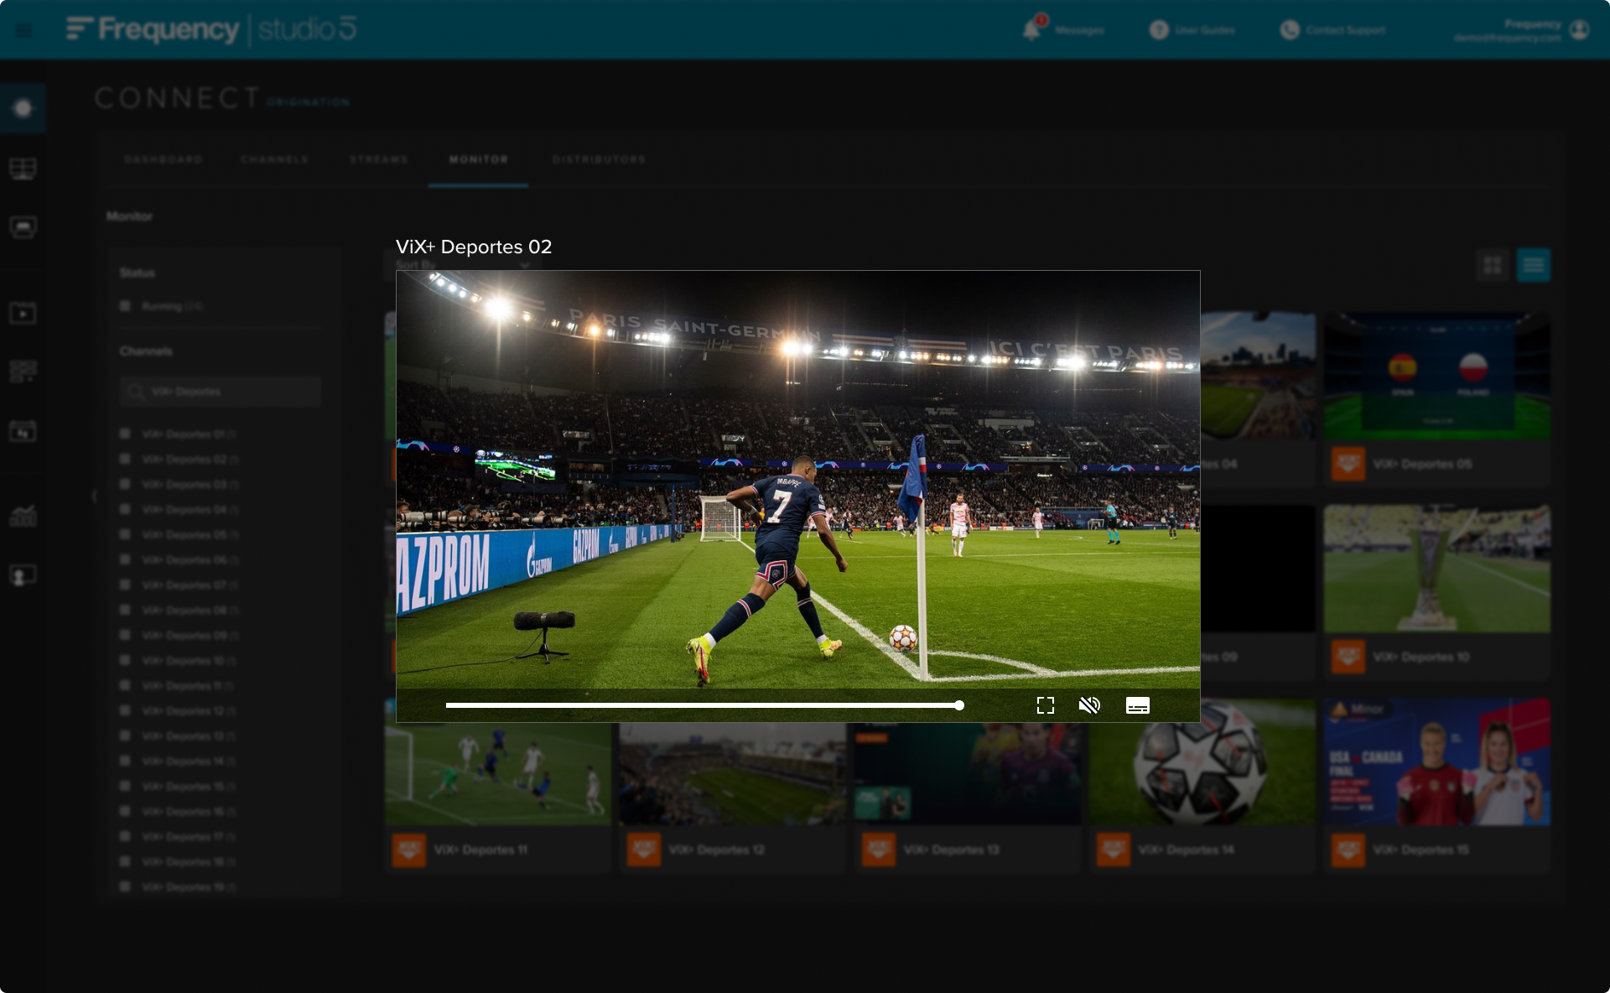The image size is (1610, 993).
Task: Collapse the filter panel with the side chevron
Action: point(94,496)
